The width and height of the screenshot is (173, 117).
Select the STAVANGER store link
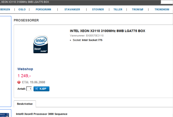coord(72,9)
